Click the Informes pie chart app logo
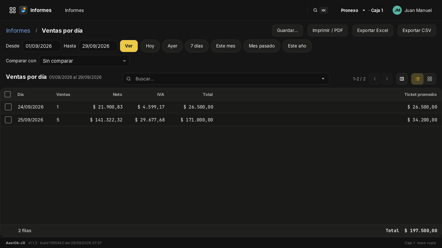Viewport: 442px width, 248px height. pyautogui.click(x=23, y=10)
